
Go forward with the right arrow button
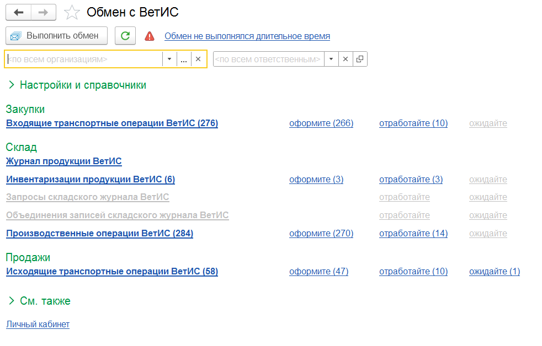[x=44, y=13]
